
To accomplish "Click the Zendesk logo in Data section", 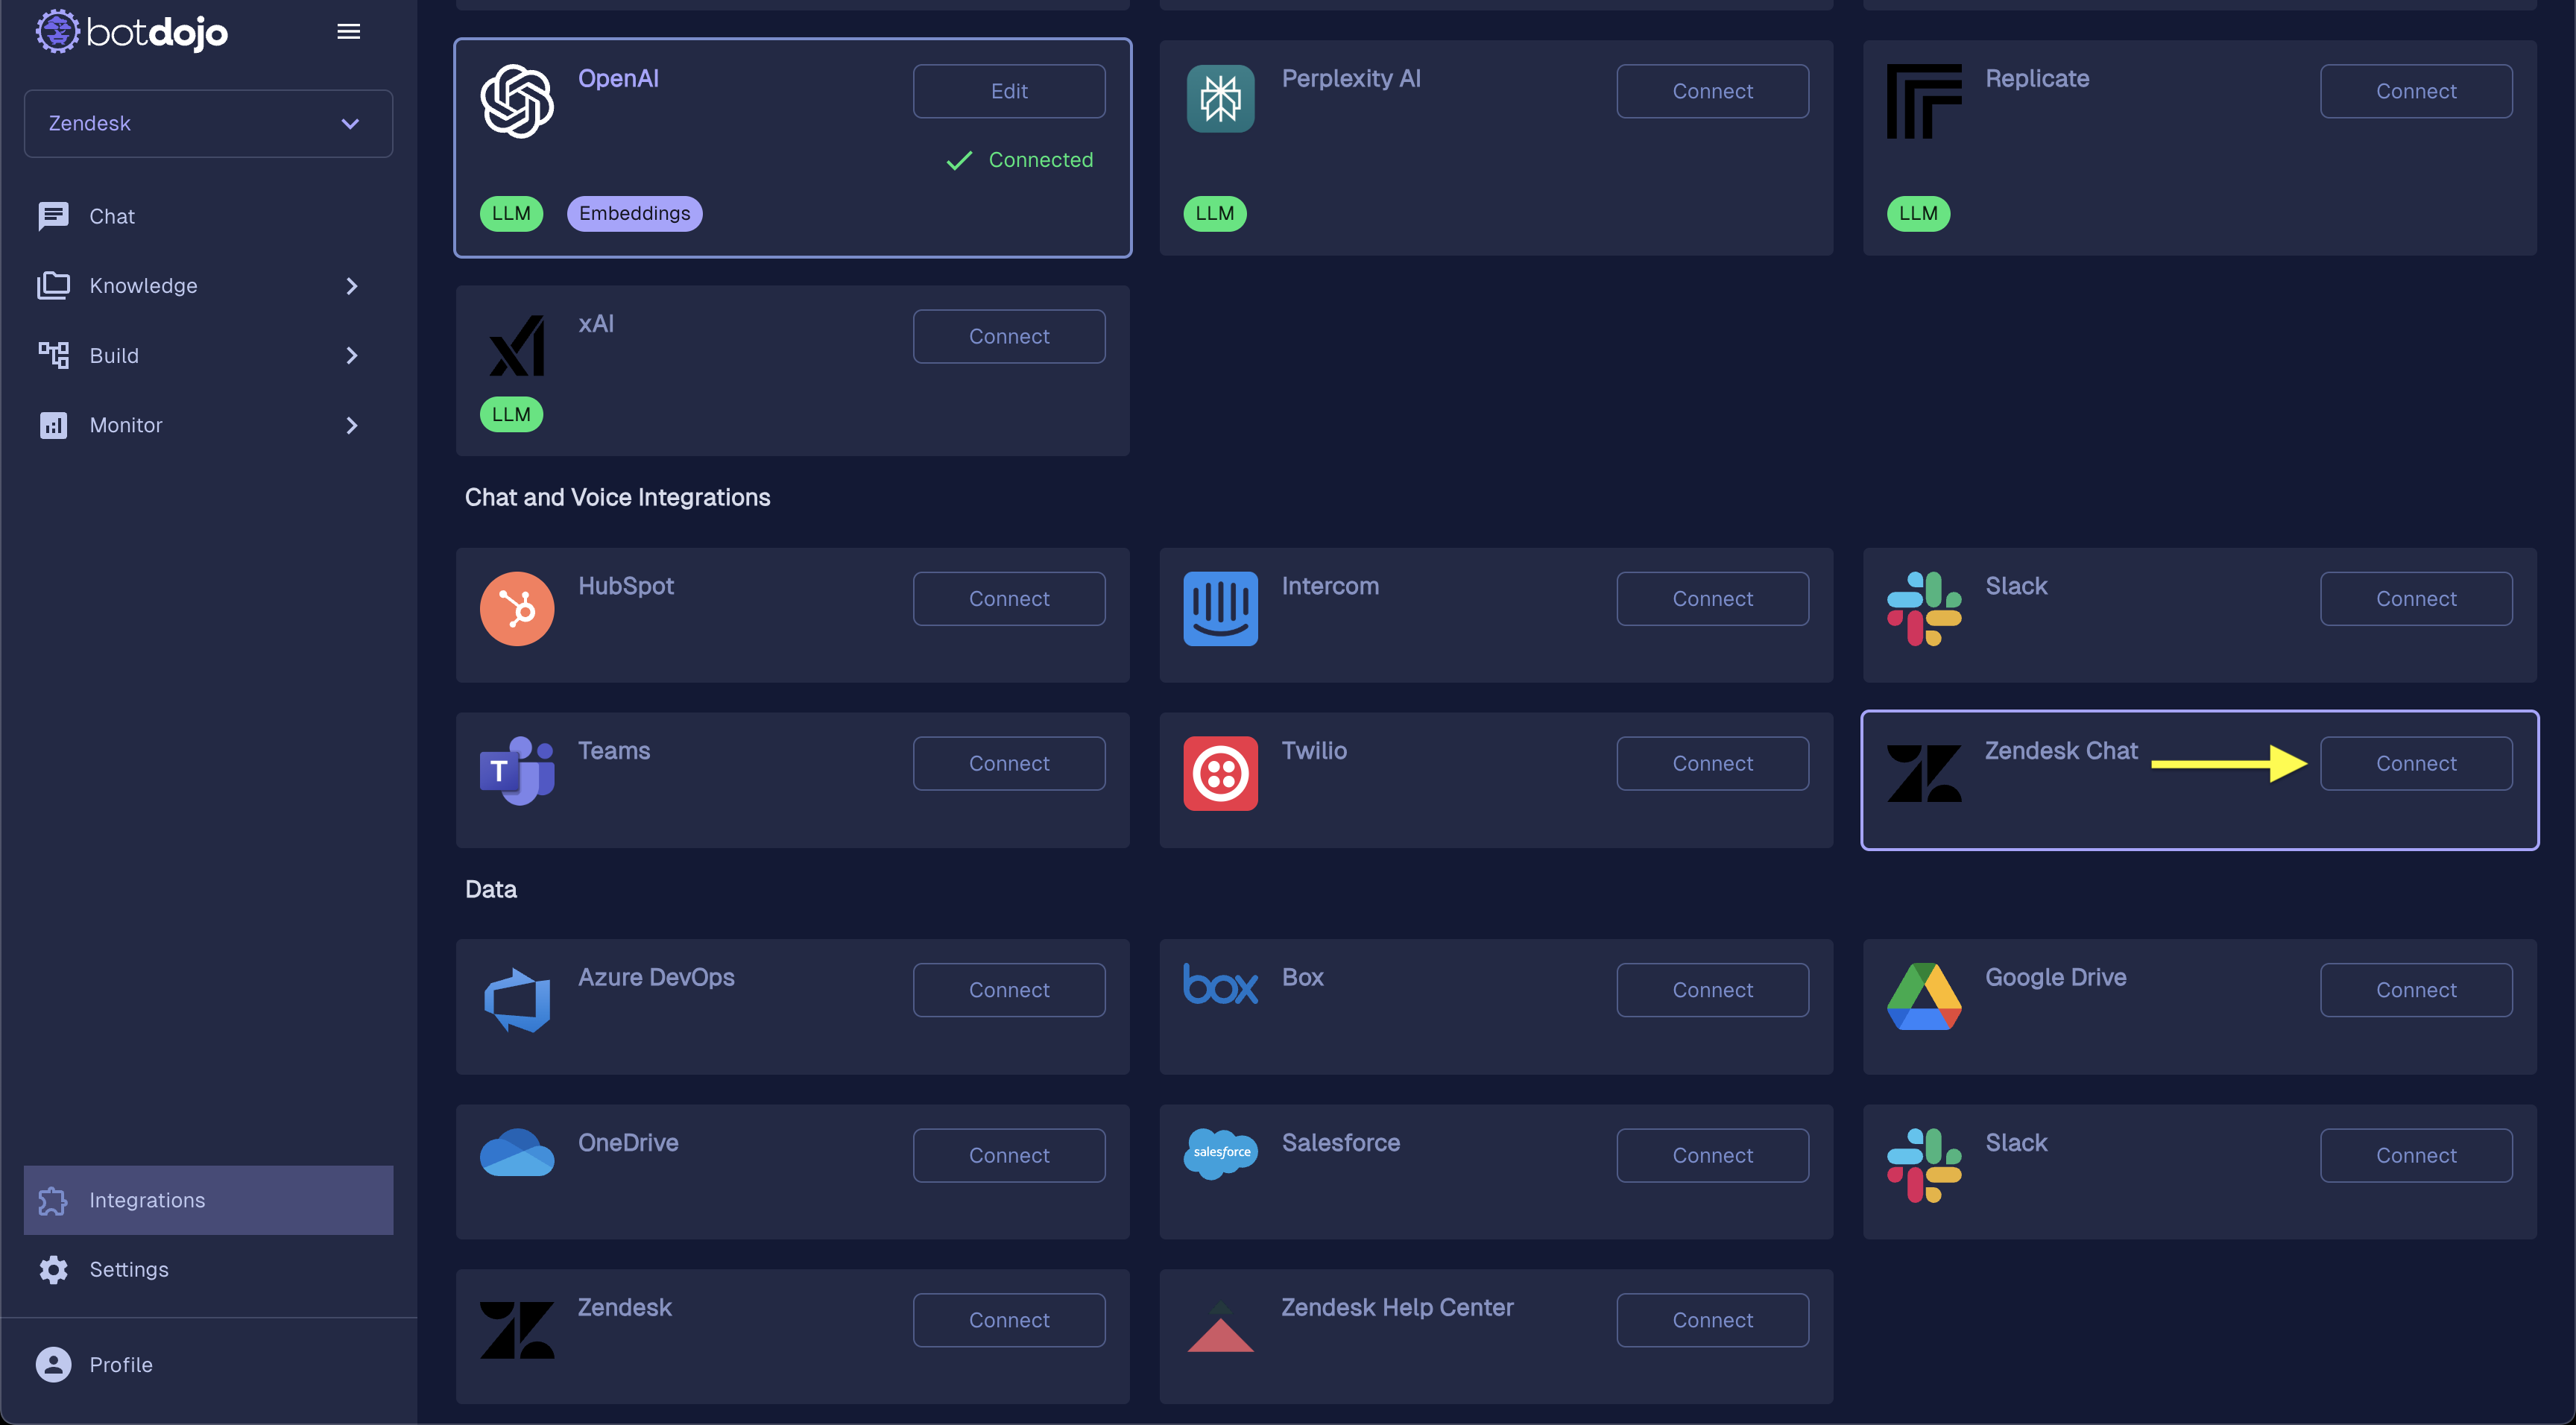I will tap(517, 1330).
